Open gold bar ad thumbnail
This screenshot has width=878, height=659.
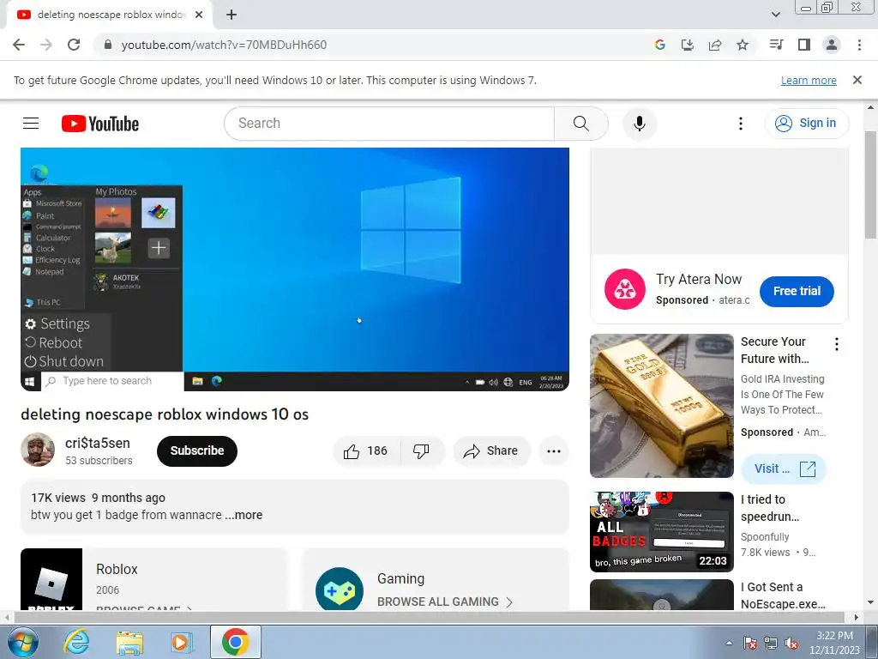point(661,406)
